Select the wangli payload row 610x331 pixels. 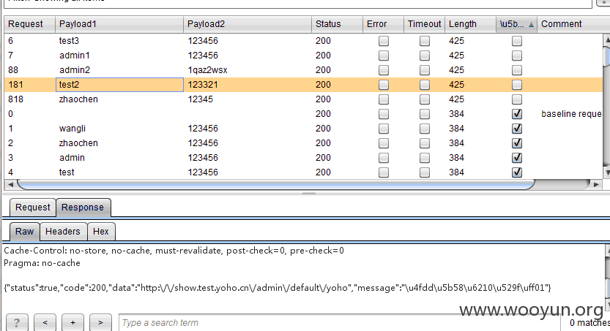(303, 129)
